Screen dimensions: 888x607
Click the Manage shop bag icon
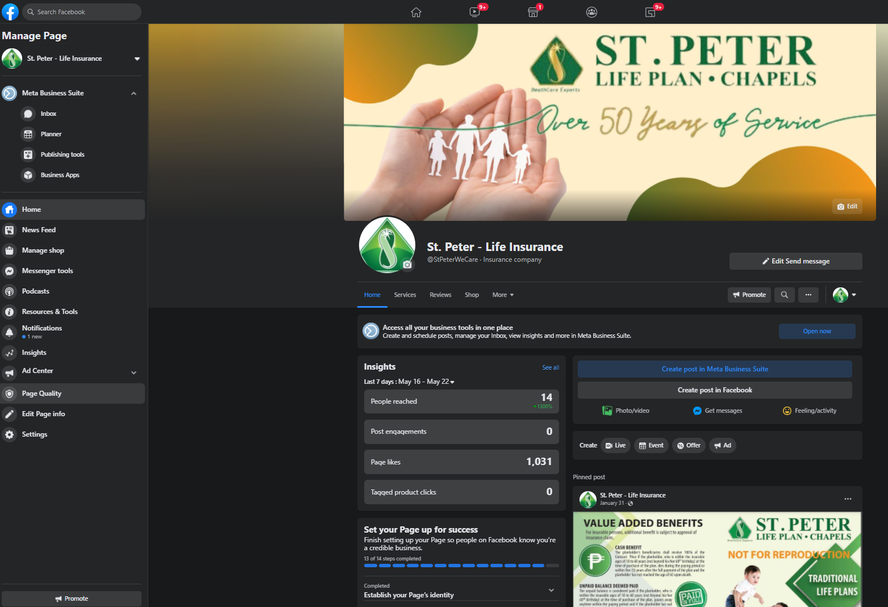(9, 250)
